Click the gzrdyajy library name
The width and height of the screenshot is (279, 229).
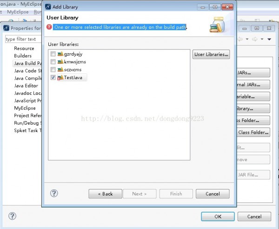(73, 54)
